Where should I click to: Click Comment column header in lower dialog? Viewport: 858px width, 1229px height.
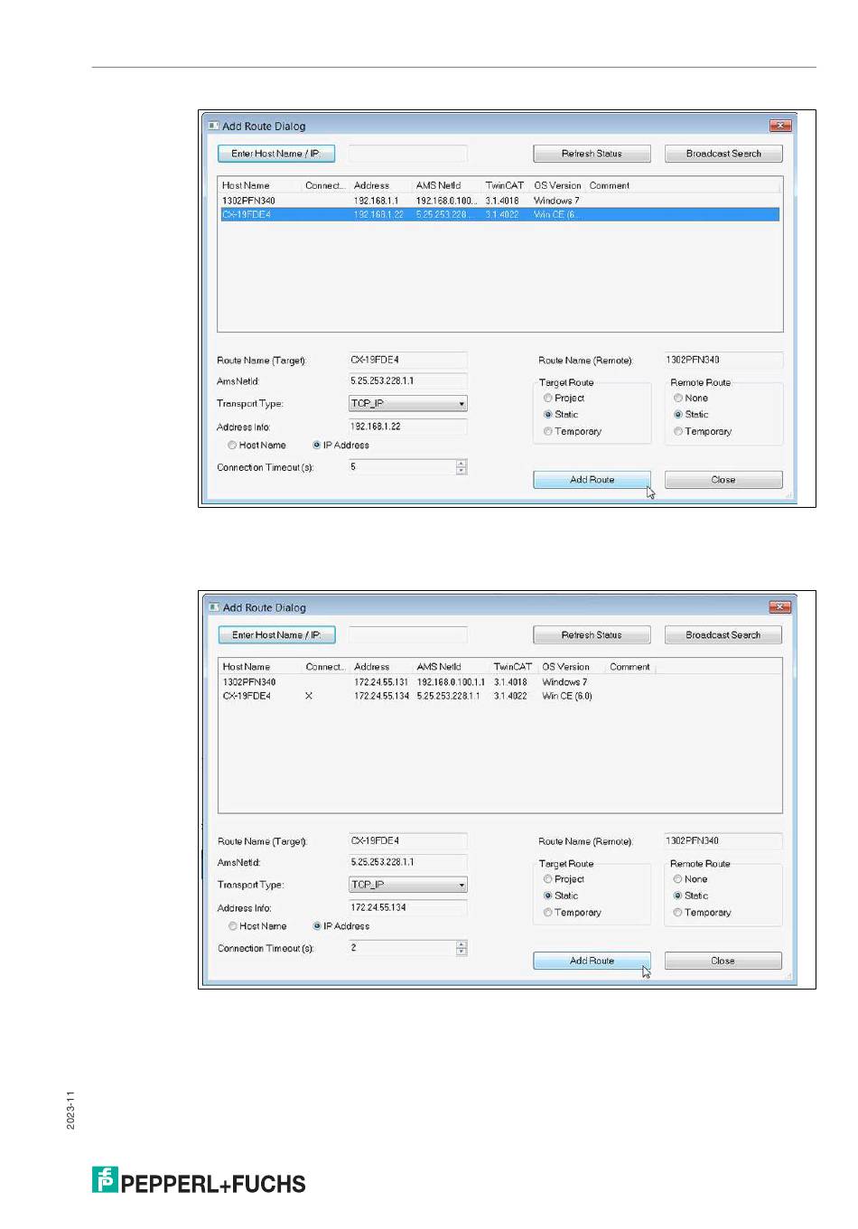tap(630, 667)
